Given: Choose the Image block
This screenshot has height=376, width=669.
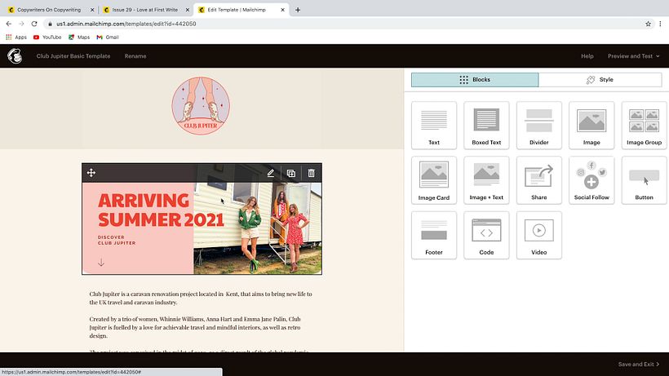Looking at the screenshot, I should [x=591, y=125].
